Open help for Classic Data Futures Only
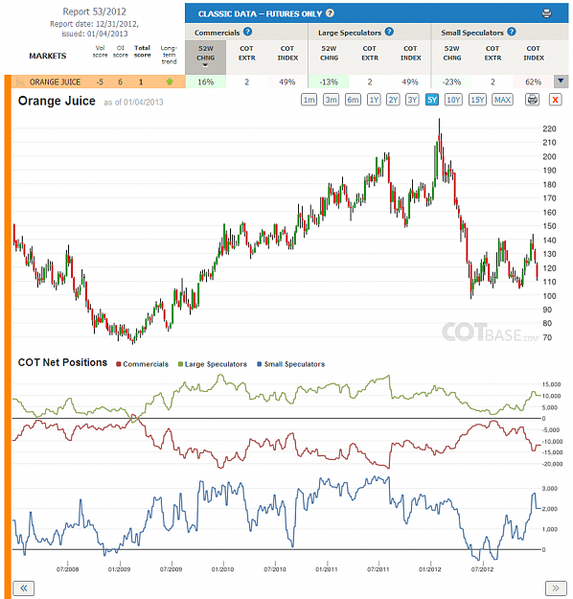Viewport: 573px width, 599px height. [330, 13]
